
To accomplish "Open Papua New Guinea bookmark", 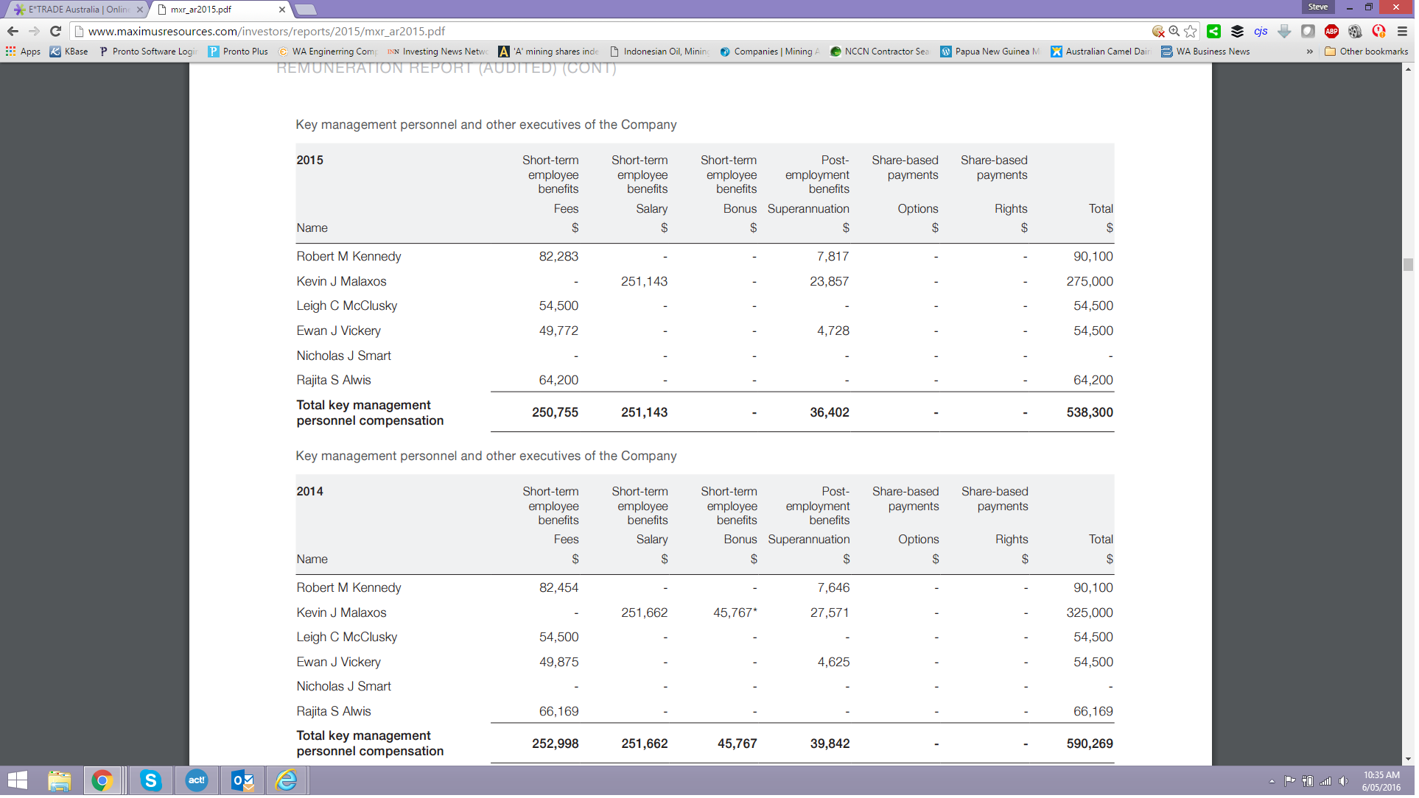I will point(992,52).
